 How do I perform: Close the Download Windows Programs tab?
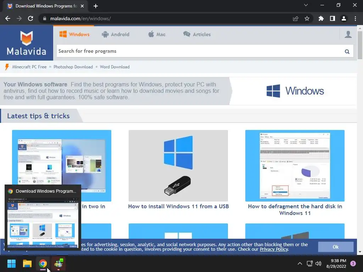[x=82, y=6]
